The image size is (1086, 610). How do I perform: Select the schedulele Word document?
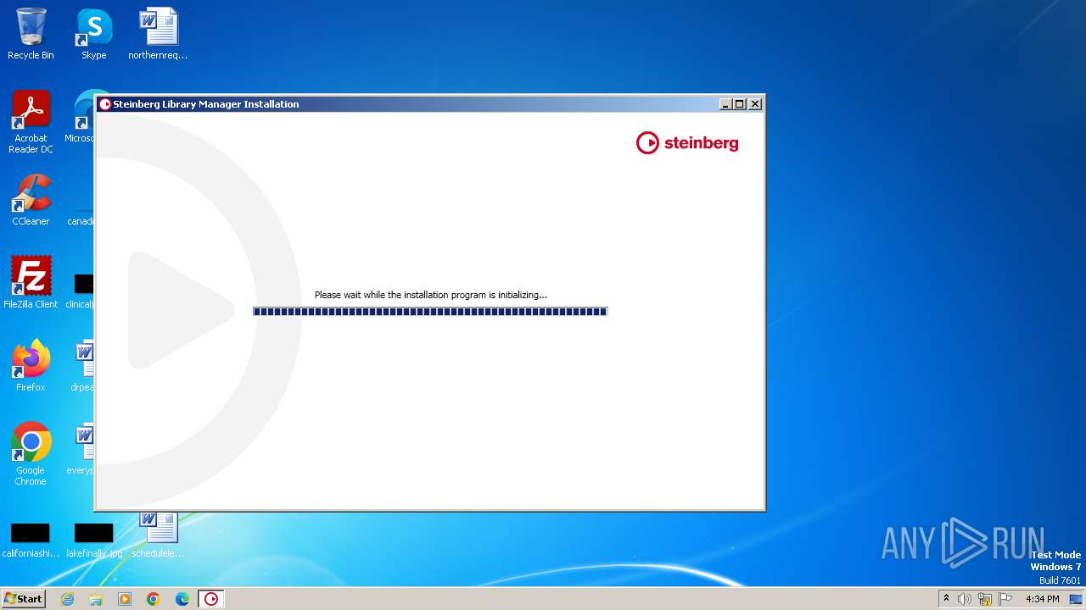(158, 535)
